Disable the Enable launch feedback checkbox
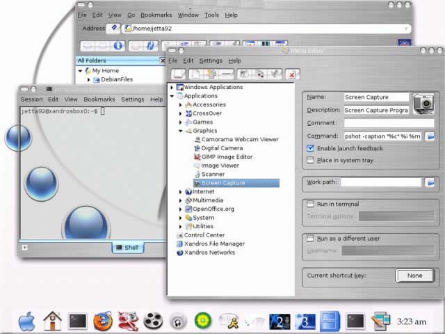Screen dimensions: 445x334 click(311, 148)
